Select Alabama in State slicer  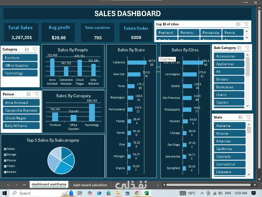pos(230,126)
